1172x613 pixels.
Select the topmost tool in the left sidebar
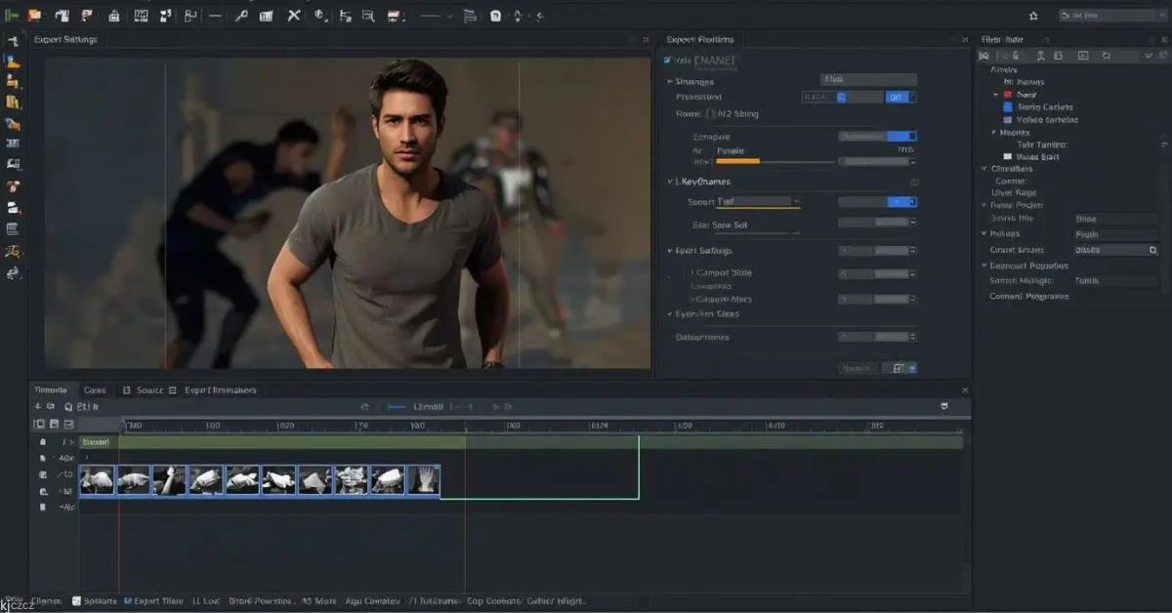[x=14, y=40]
